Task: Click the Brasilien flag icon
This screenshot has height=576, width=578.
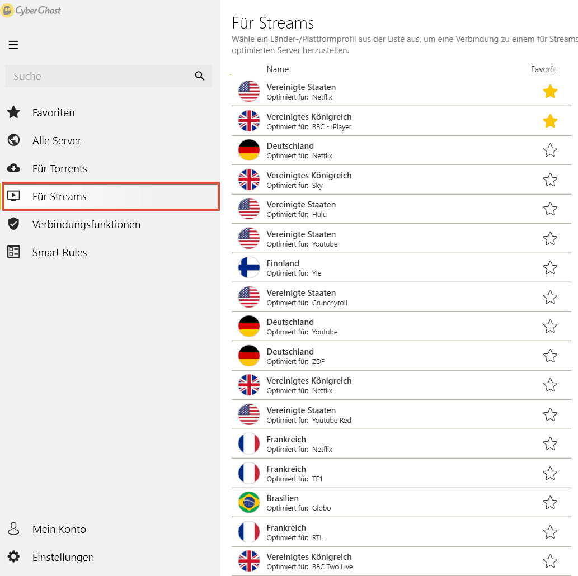Action: [x=249, y=502]
